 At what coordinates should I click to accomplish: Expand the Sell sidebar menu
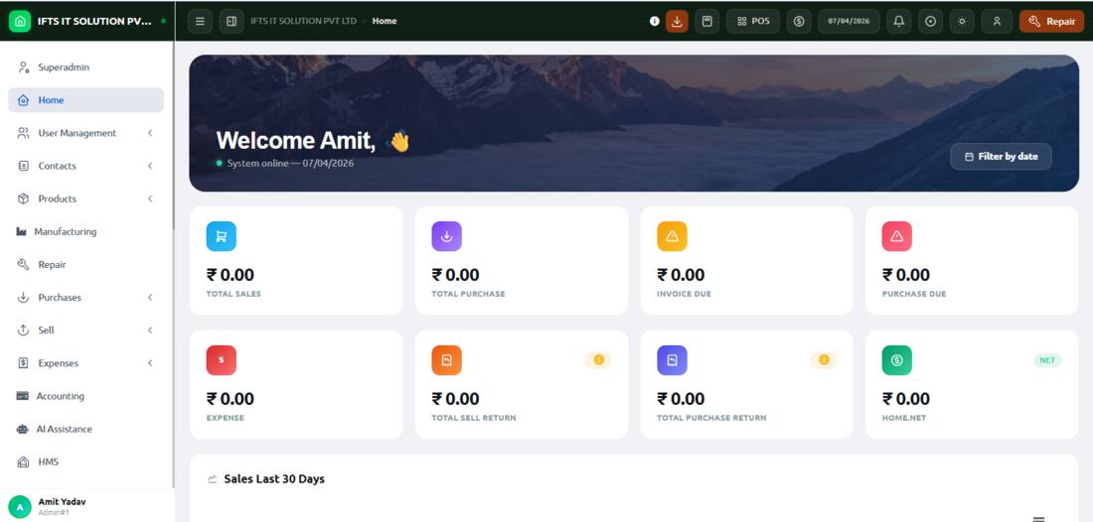tap(85, 329)
